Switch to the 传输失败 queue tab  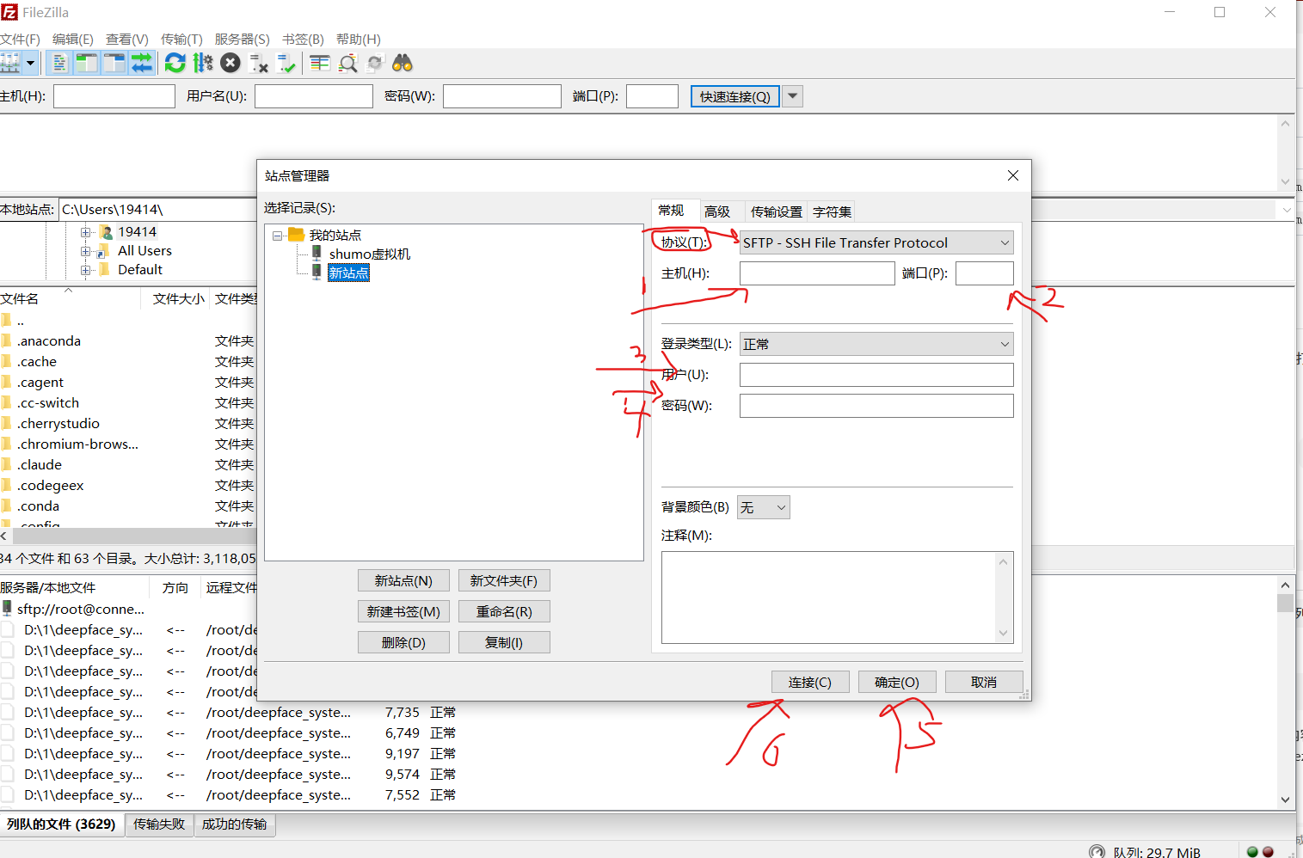click(159, 824)
